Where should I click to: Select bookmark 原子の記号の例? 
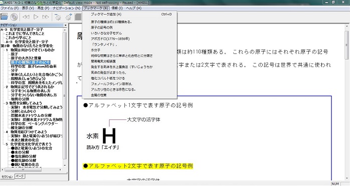130,28
